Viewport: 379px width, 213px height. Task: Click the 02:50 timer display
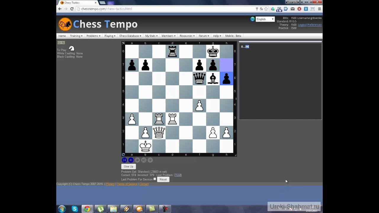click(61, 43)
